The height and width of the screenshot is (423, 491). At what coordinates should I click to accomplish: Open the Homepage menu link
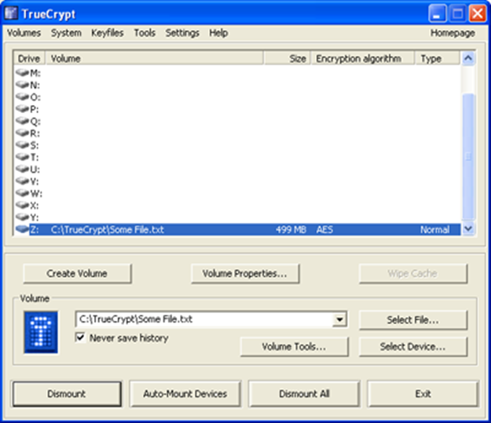453,33
